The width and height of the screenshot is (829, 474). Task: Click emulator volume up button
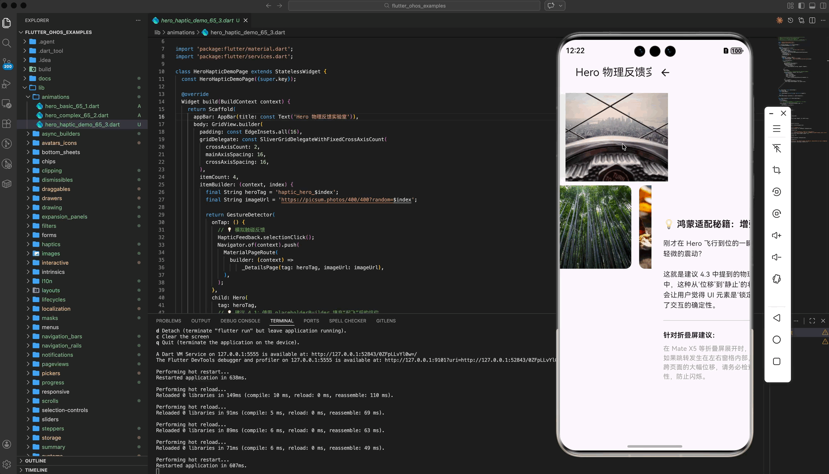777,235
